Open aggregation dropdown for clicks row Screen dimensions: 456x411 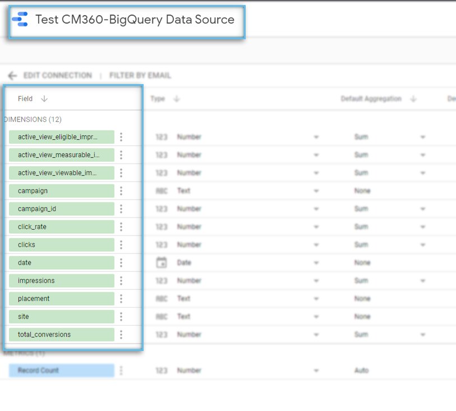point(423,244)
